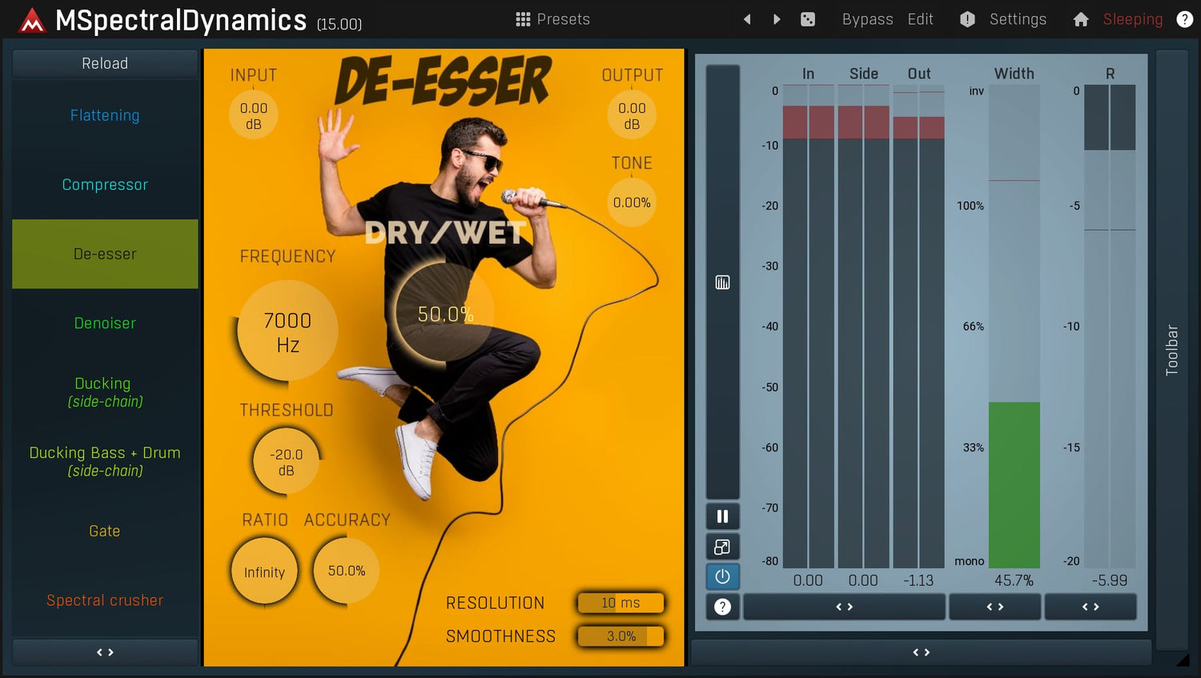Click the Reload button
The height and width of the screenshot is (678, 1201).
(105, 63)
